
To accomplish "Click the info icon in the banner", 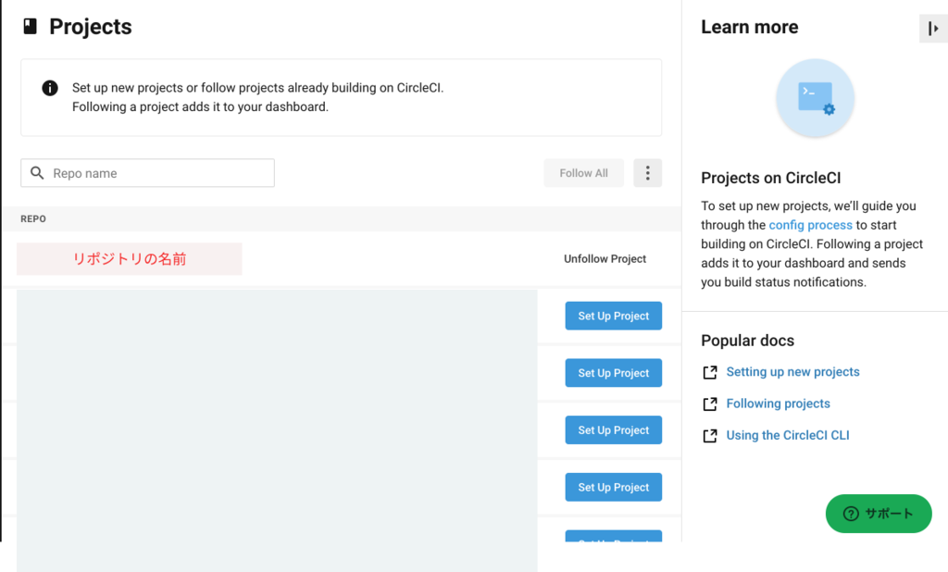I will pyautogui.click(x=50, y=88).
